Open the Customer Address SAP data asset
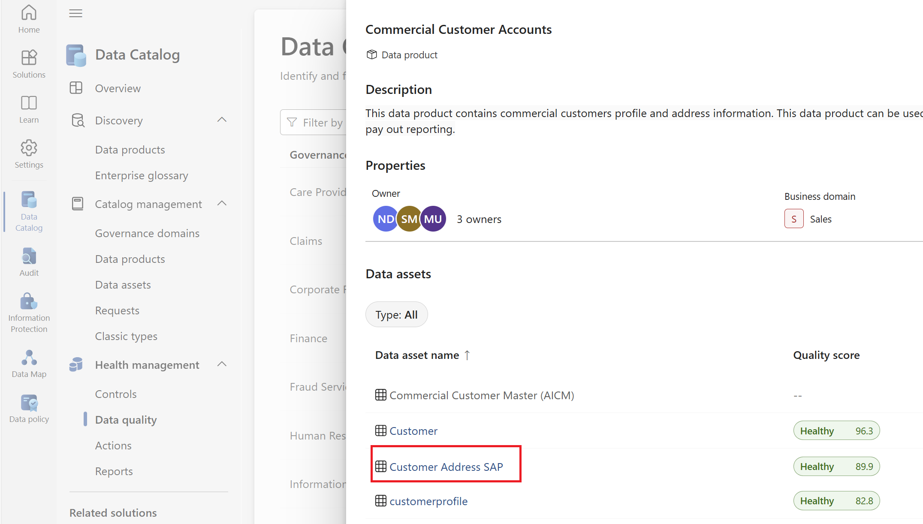Screen dimensions: 923x524 446,467
